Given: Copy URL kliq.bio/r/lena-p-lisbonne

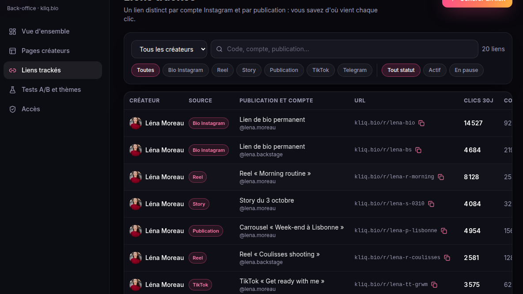Looking at the screenshot, I should pyautogui.click(x=444, y=231).
